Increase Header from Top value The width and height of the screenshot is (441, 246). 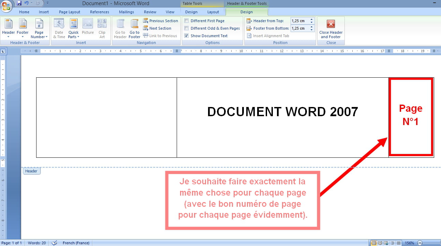click(312, 19)
